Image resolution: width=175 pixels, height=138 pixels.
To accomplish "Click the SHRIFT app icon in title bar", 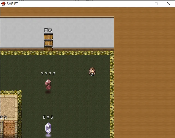I will pyautogui.click(x=3, y=4).
